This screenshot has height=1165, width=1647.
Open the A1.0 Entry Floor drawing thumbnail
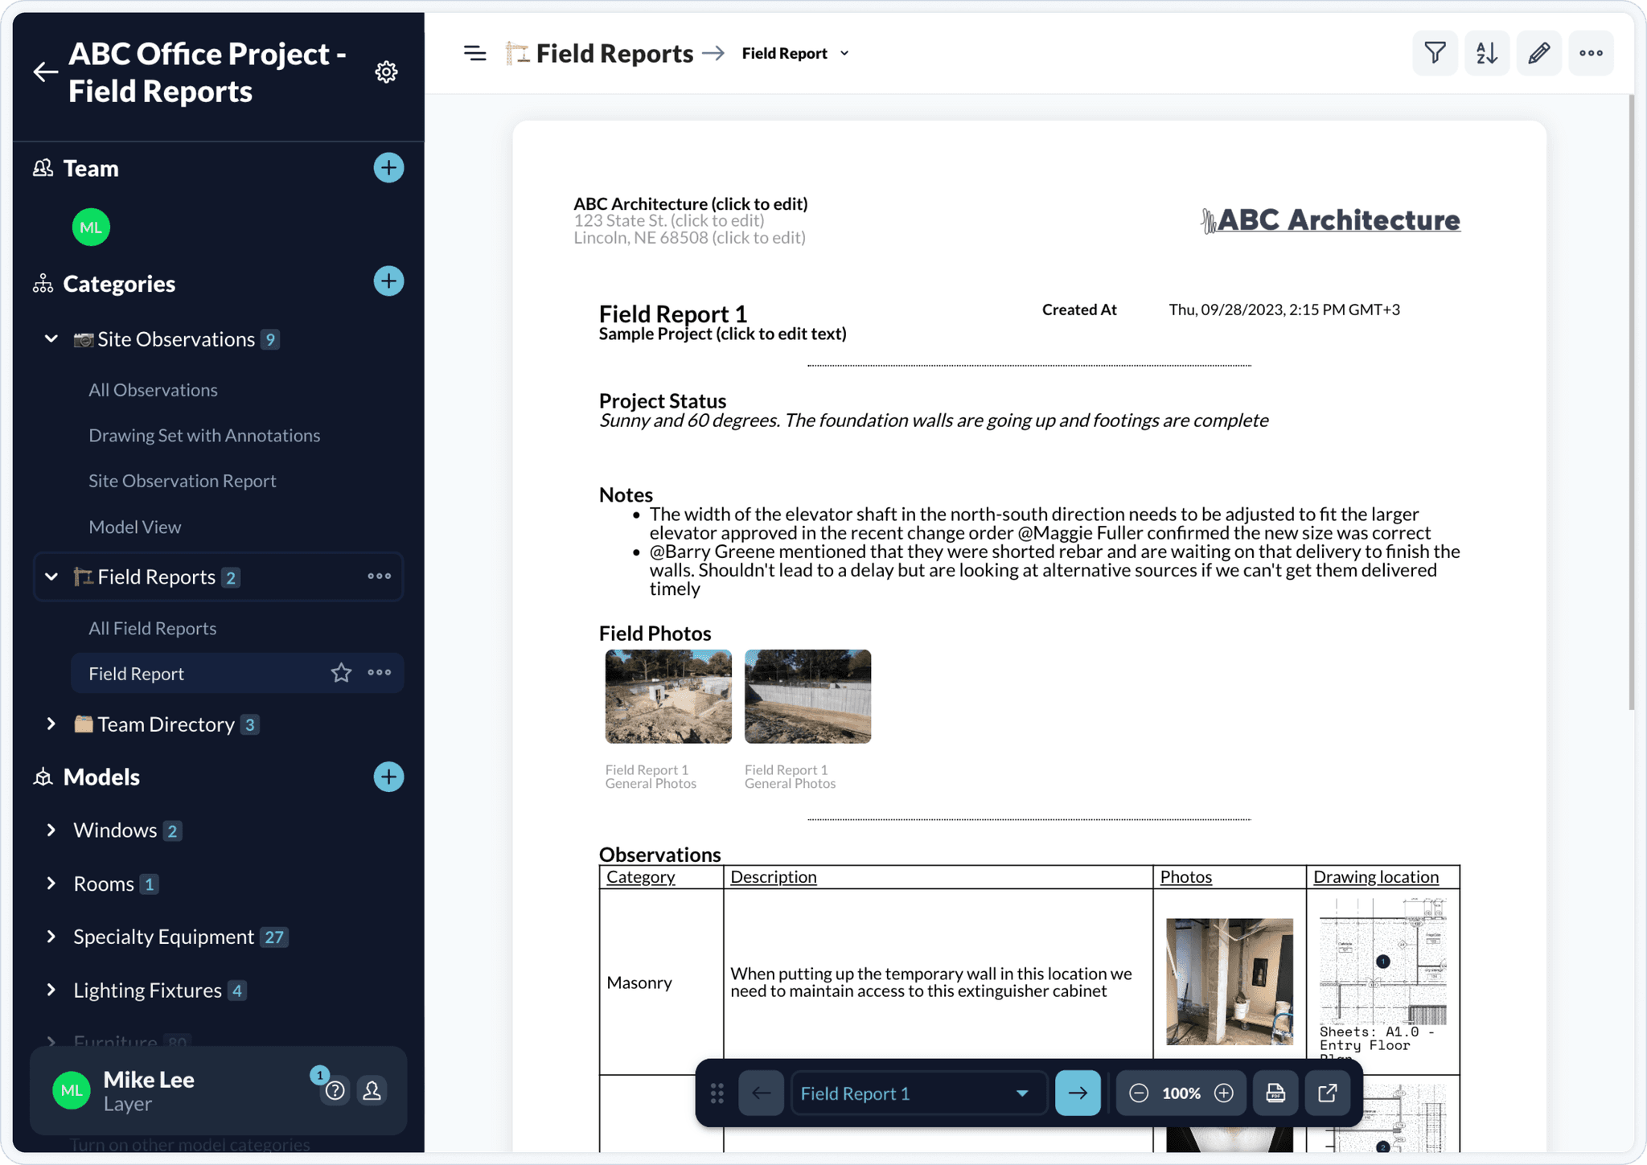1382,962
